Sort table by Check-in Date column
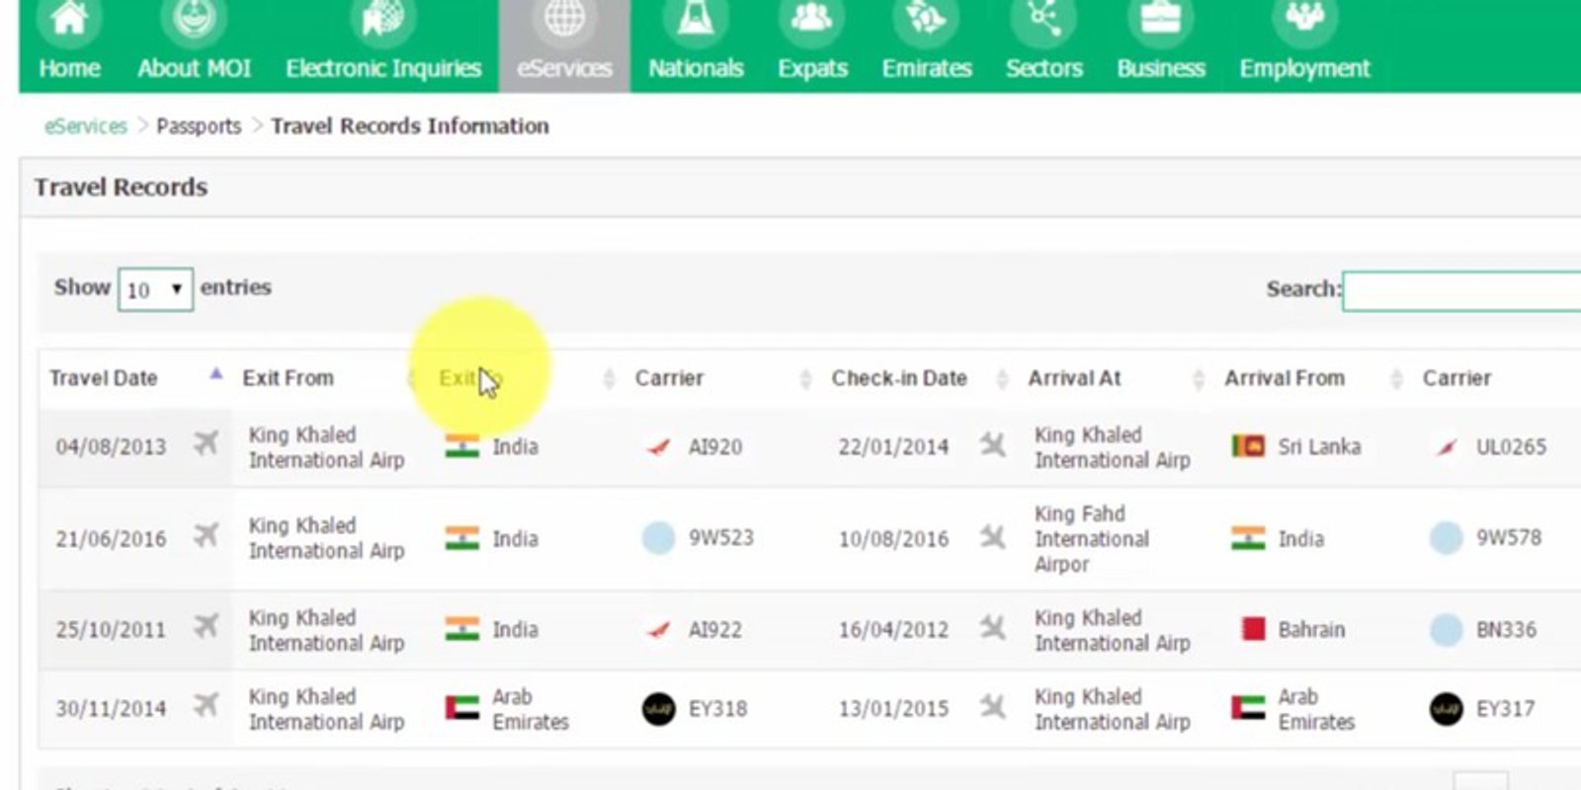 [x=898, y=378]
